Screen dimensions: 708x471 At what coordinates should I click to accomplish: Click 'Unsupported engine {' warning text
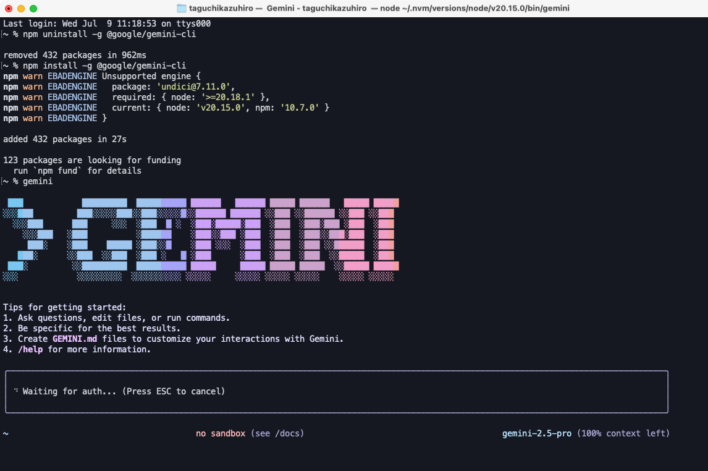(x=151, y=76)
